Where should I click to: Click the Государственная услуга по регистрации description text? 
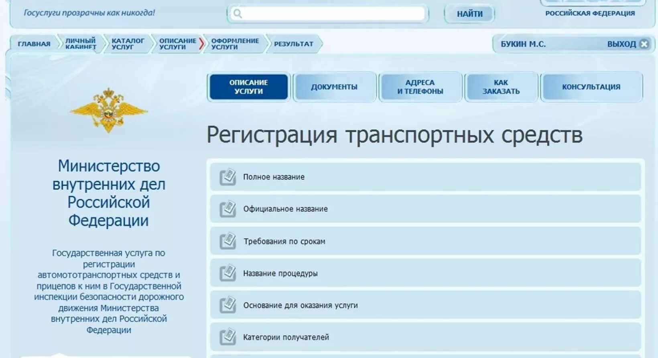pos(109,291)
